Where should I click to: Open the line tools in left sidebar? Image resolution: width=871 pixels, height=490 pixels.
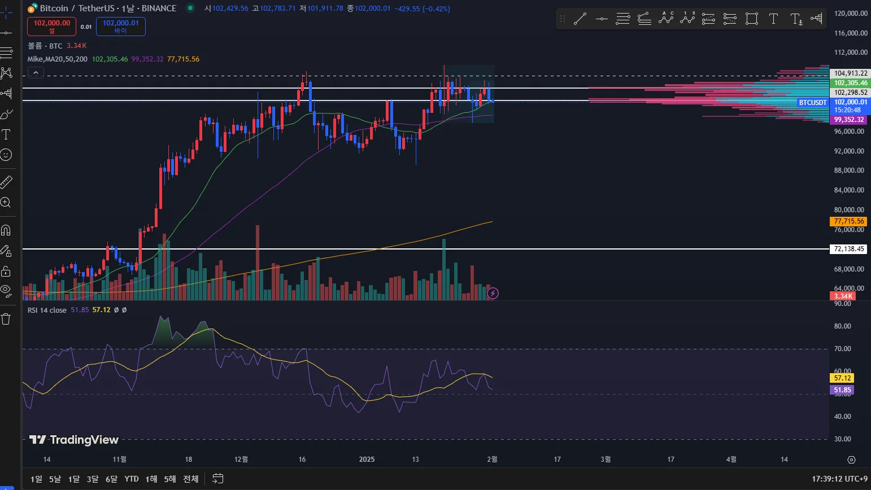point(6,33)
